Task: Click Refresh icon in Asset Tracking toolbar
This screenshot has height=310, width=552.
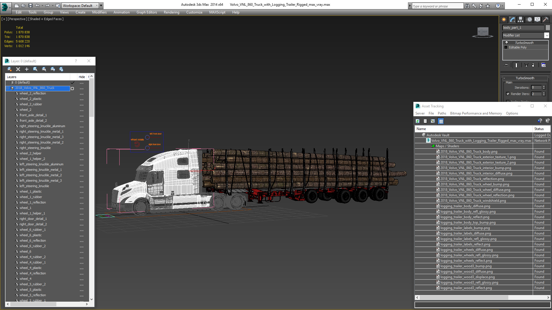Action: click(417, 121)
